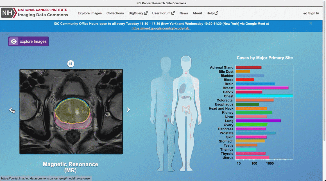Screen dimensions: 326x181
Task: Click the Breast label in chart
Action: [228, 88]
